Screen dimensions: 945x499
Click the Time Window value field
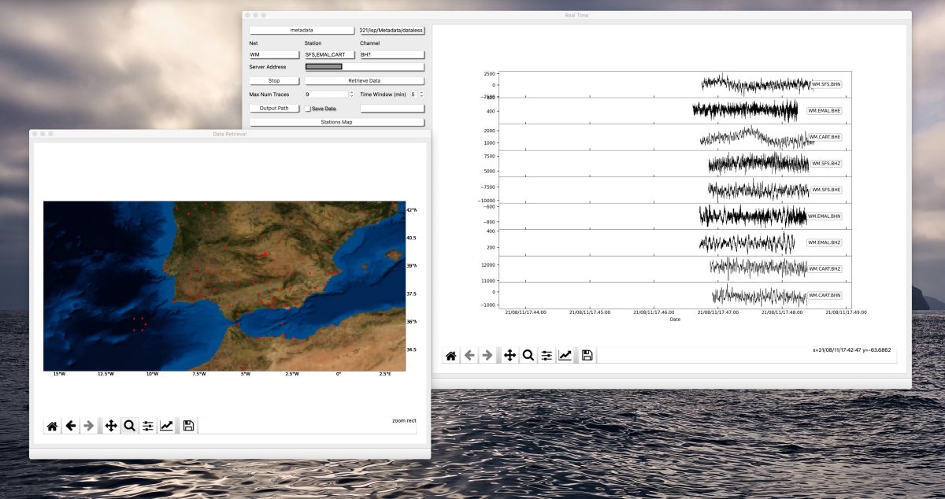point(413,94)
